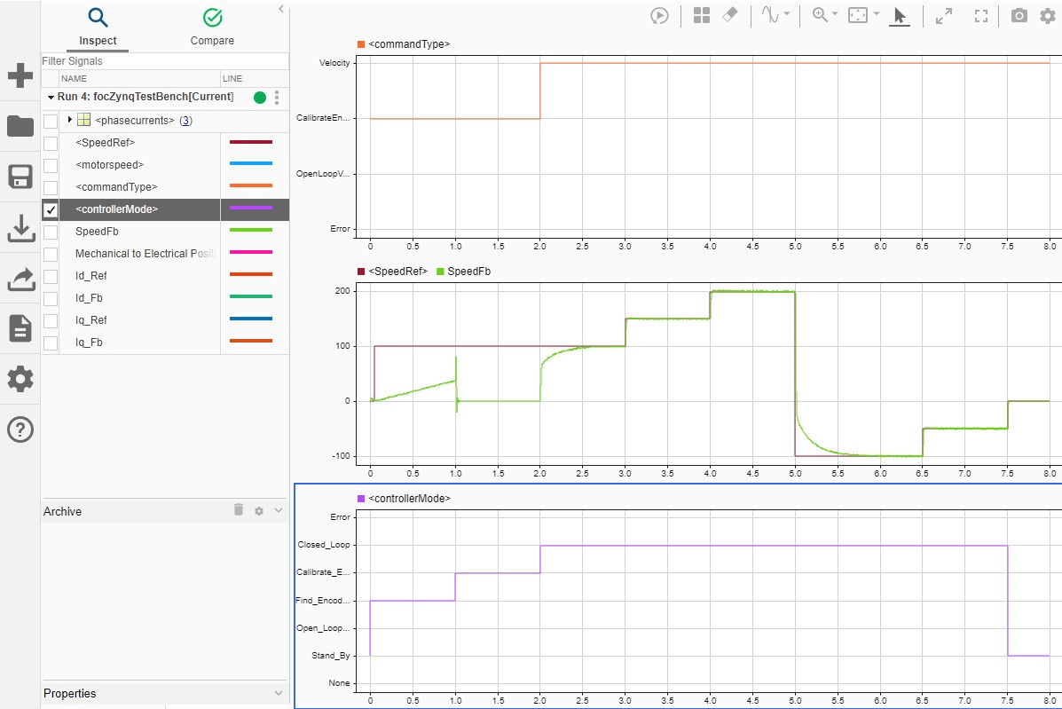Click the layout grid icon in plot toolbar
The width and height of the screenshot is (1062, 709).
[x=702, y=16]
